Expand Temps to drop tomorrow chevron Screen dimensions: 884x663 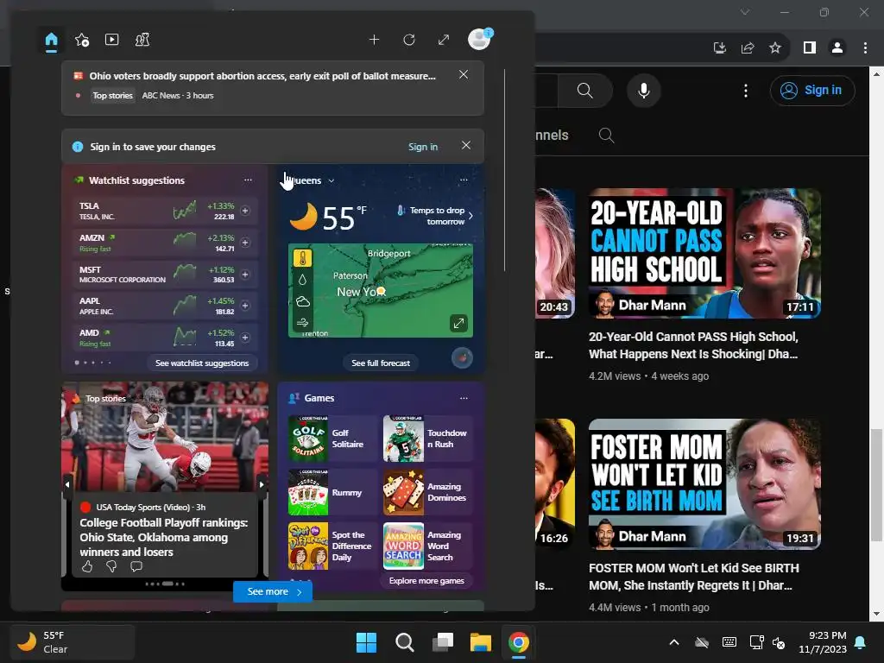click(x=470, y=215)
